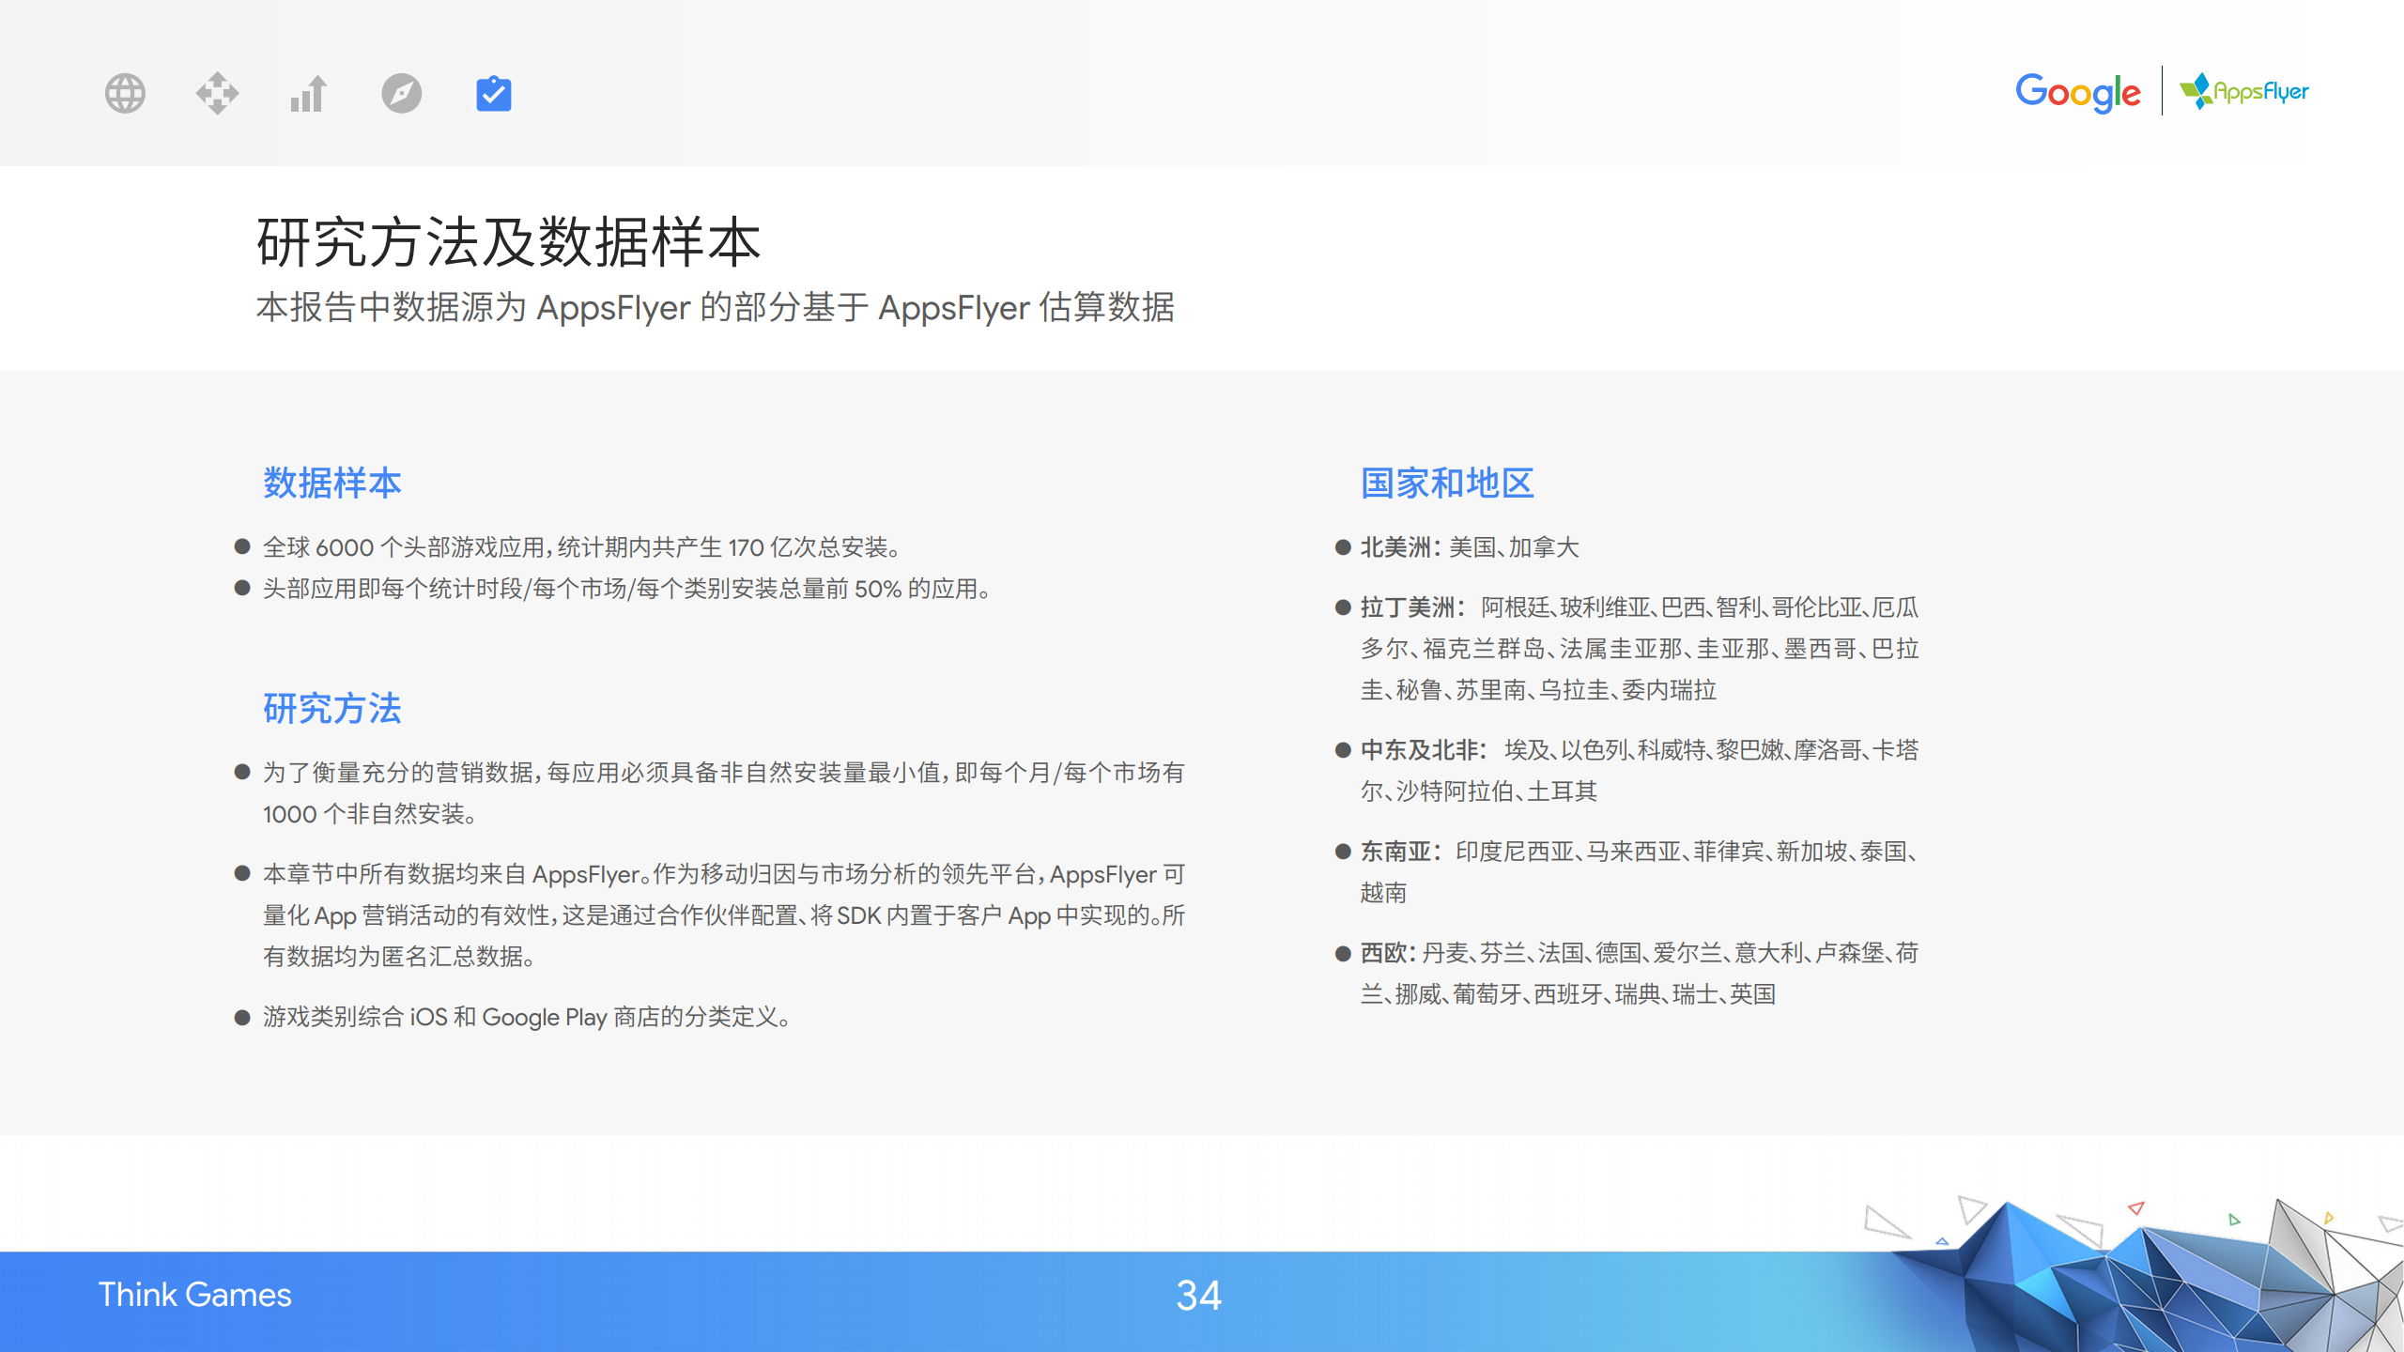The image size is (2404, 1352).
Task: Click the Think Games footer text
Action: tap(194, 1295)
